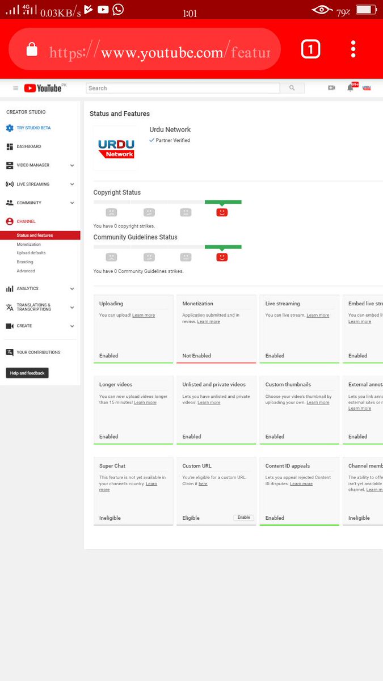This screenshot has height=681, width=383.
Task: Open Branding under Channel
Action: point(25,262)
